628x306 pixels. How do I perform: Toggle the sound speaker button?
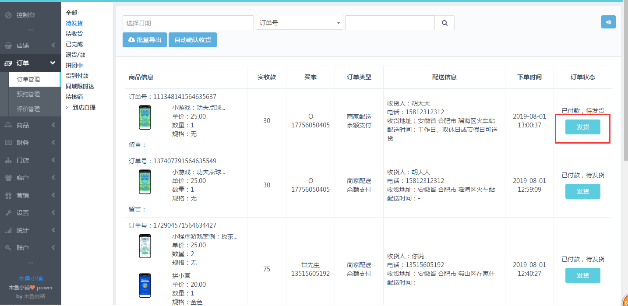(608, 22)
